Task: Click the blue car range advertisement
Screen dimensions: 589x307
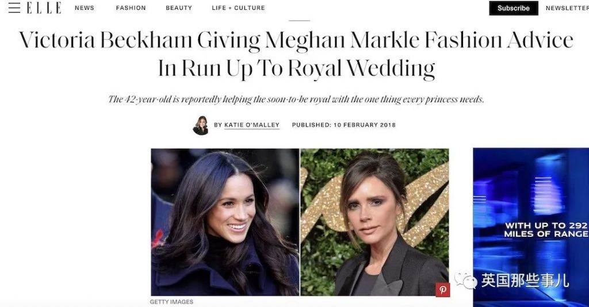Action: (x=530, y=227)
